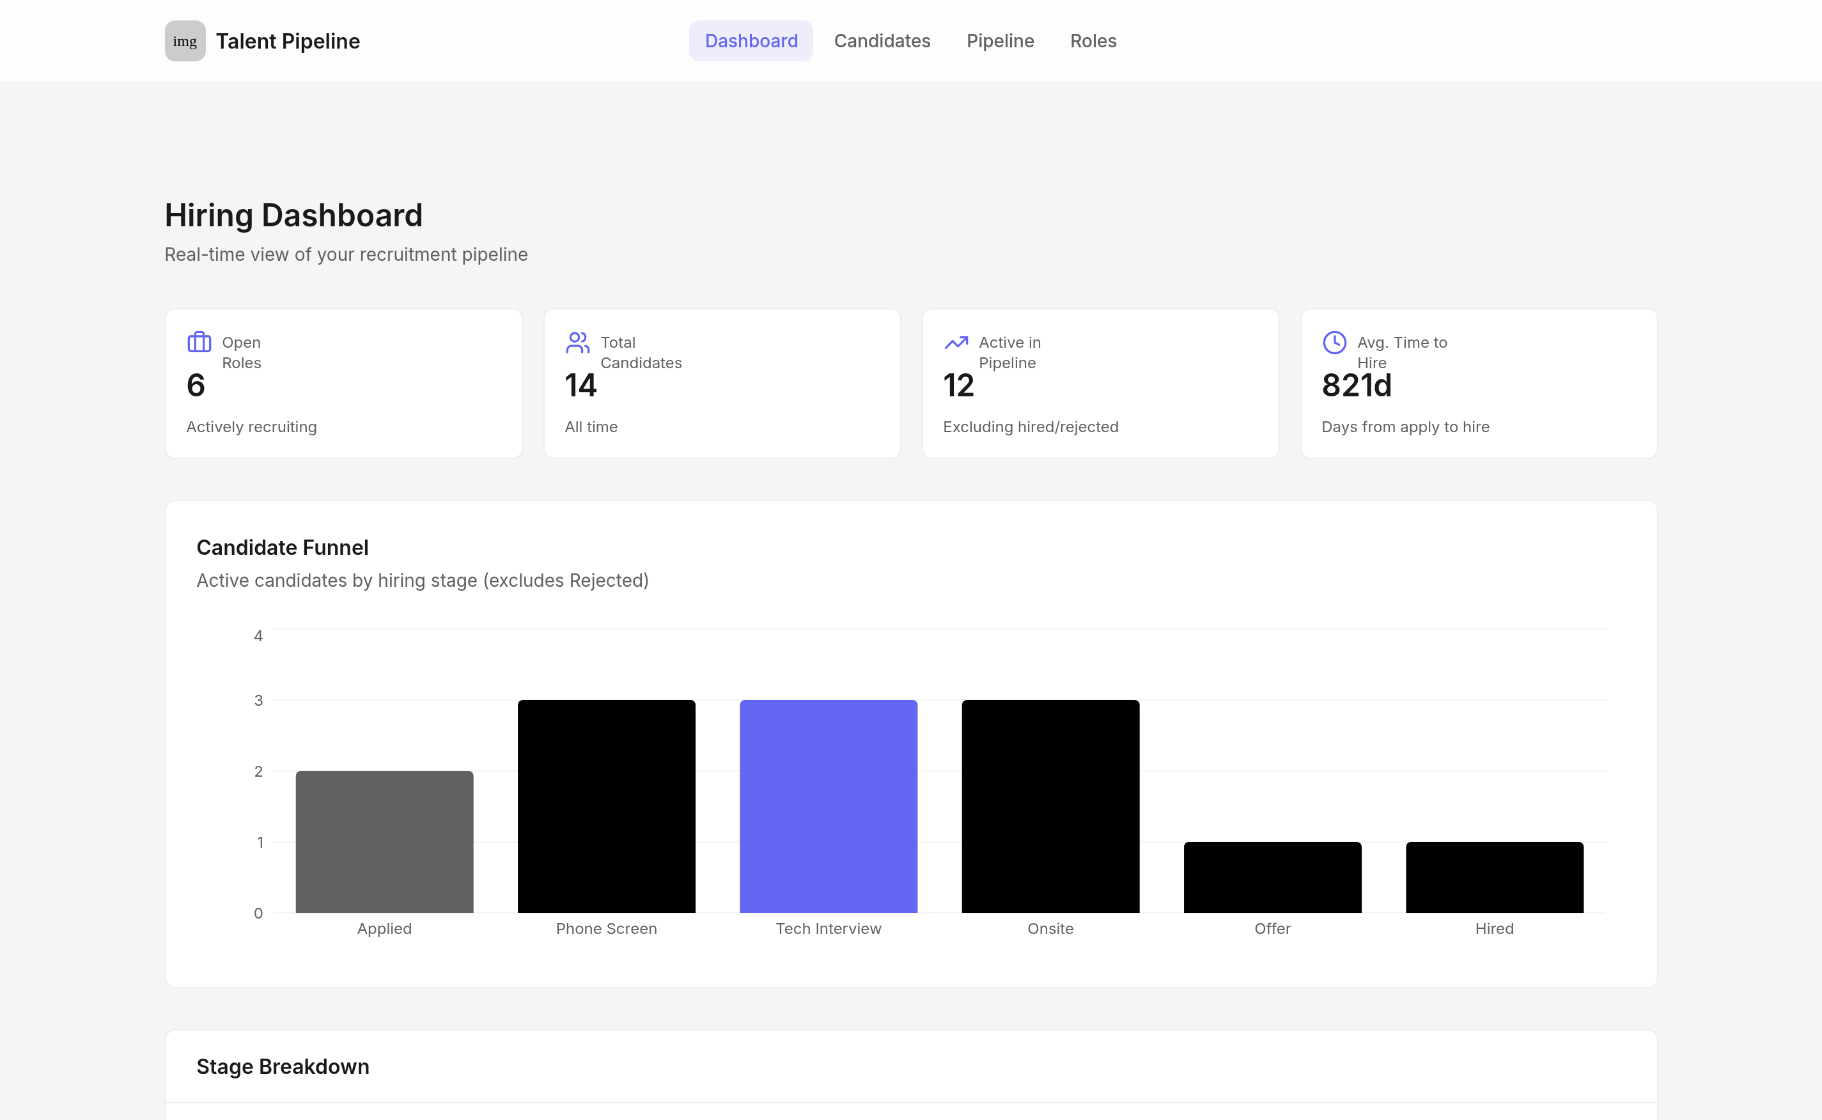Screen dimensions: 1822x1120
Task: Click the Talent Pipeline logo image
Action: point(184,41)
